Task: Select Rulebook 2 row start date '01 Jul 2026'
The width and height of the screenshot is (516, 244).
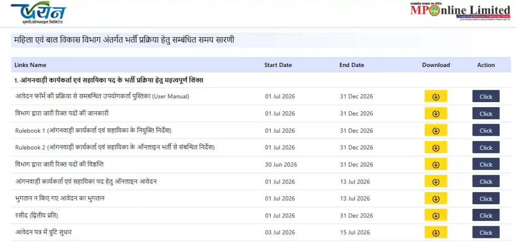Action: pos(280,148)
